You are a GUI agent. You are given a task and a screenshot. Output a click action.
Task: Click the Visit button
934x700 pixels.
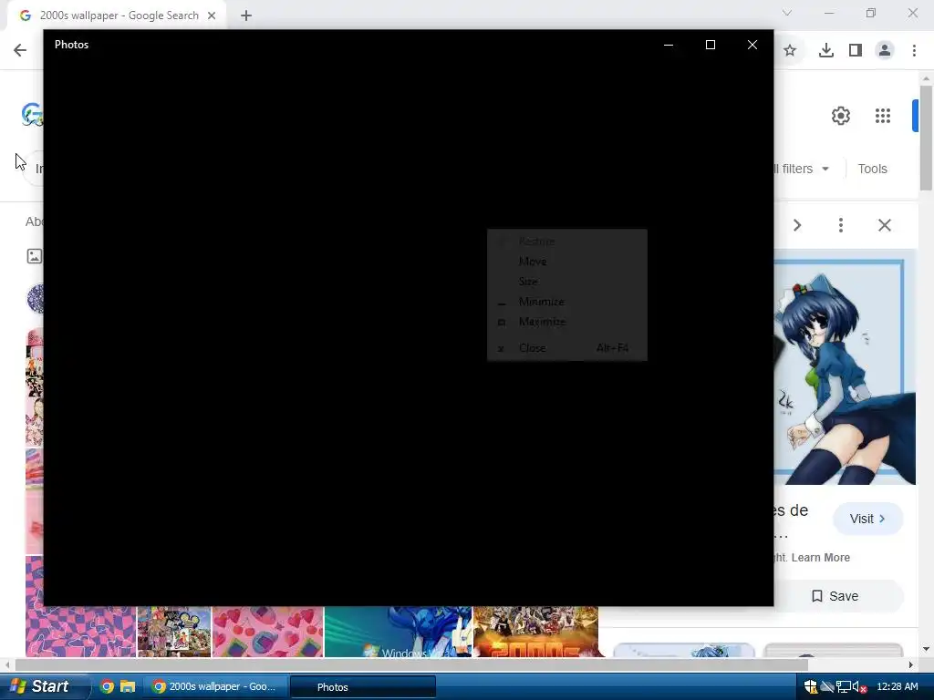coord(868,519)
